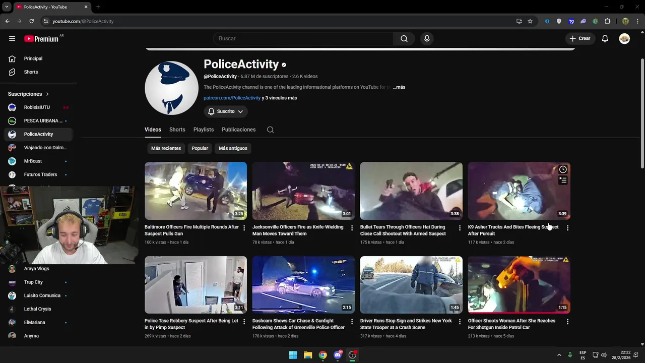645x363 pixels.
Task: Open options for Jacksonville Officers video
Action: click(352, 228)
